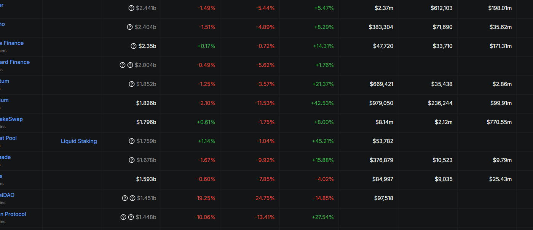The width and height of the screenshot is (533, 230).
Task: Click the left question icon beside $1.448b
Action: click(123, 217)
